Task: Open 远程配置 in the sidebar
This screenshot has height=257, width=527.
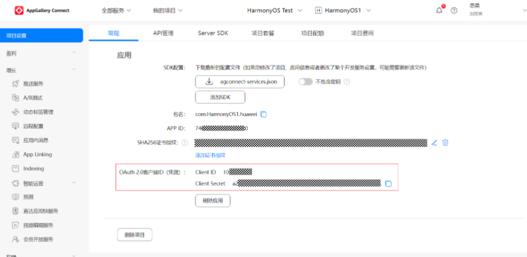Action: pyautogui.click(x=33, y=126)
